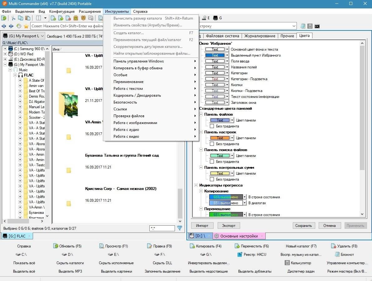Expand the (D:) WD Red tree node

coord(5,54)
